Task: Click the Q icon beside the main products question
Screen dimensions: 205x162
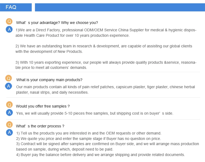Action: pos(9,78)
